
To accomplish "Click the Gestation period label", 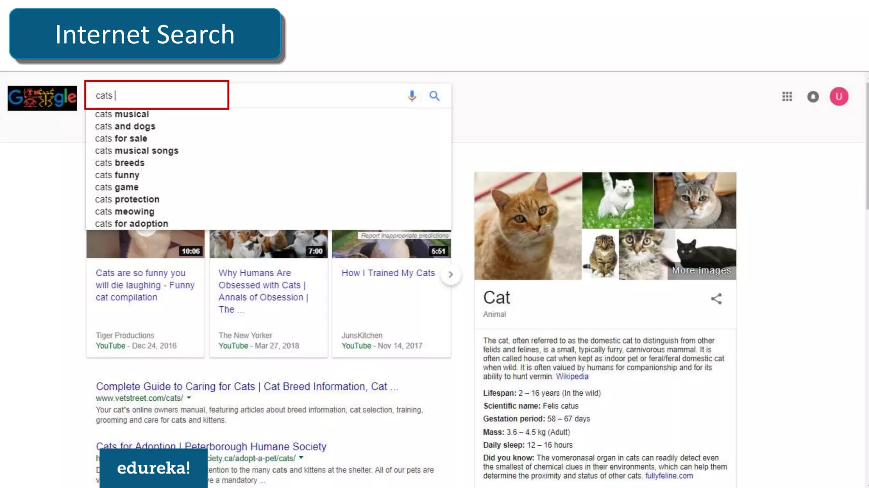I will (x=514, y=419).
